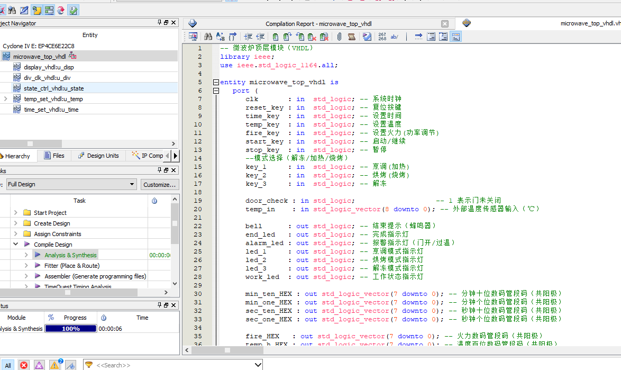Image resolution: width=621 pixels, height=370 pixels.
Task: Toggle bookmark on current line
Action: [275, 37]
